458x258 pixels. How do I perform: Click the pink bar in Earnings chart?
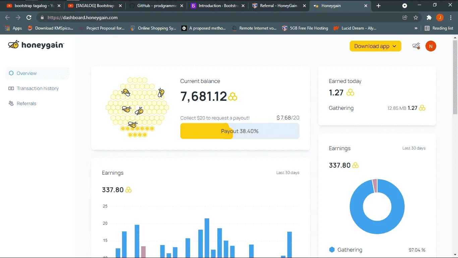143,252
